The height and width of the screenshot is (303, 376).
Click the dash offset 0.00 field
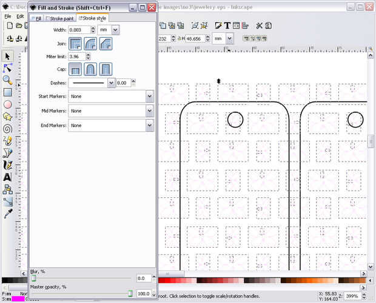(124, 83)
